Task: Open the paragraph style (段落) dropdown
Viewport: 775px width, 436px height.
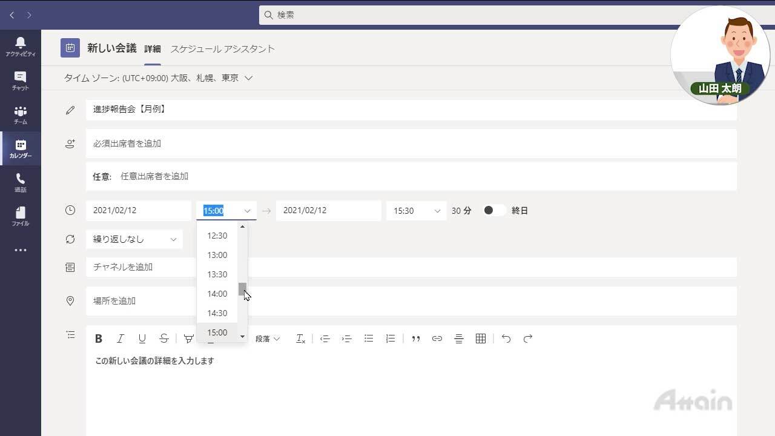Action: tap(268, 339)
